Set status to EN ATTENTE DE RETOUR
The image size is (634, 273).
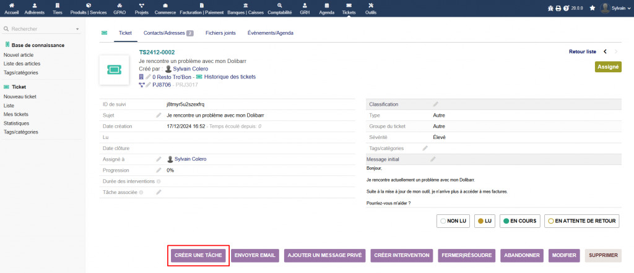click(x=581, y=220)
